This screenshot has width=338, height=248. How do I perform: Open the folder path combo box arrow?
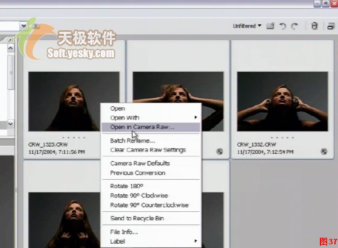click(24, 26)
